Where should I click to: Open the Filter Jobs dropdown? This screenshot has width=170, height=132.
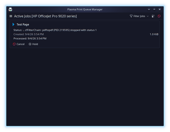pyautogui.click(x=139, y=16)
